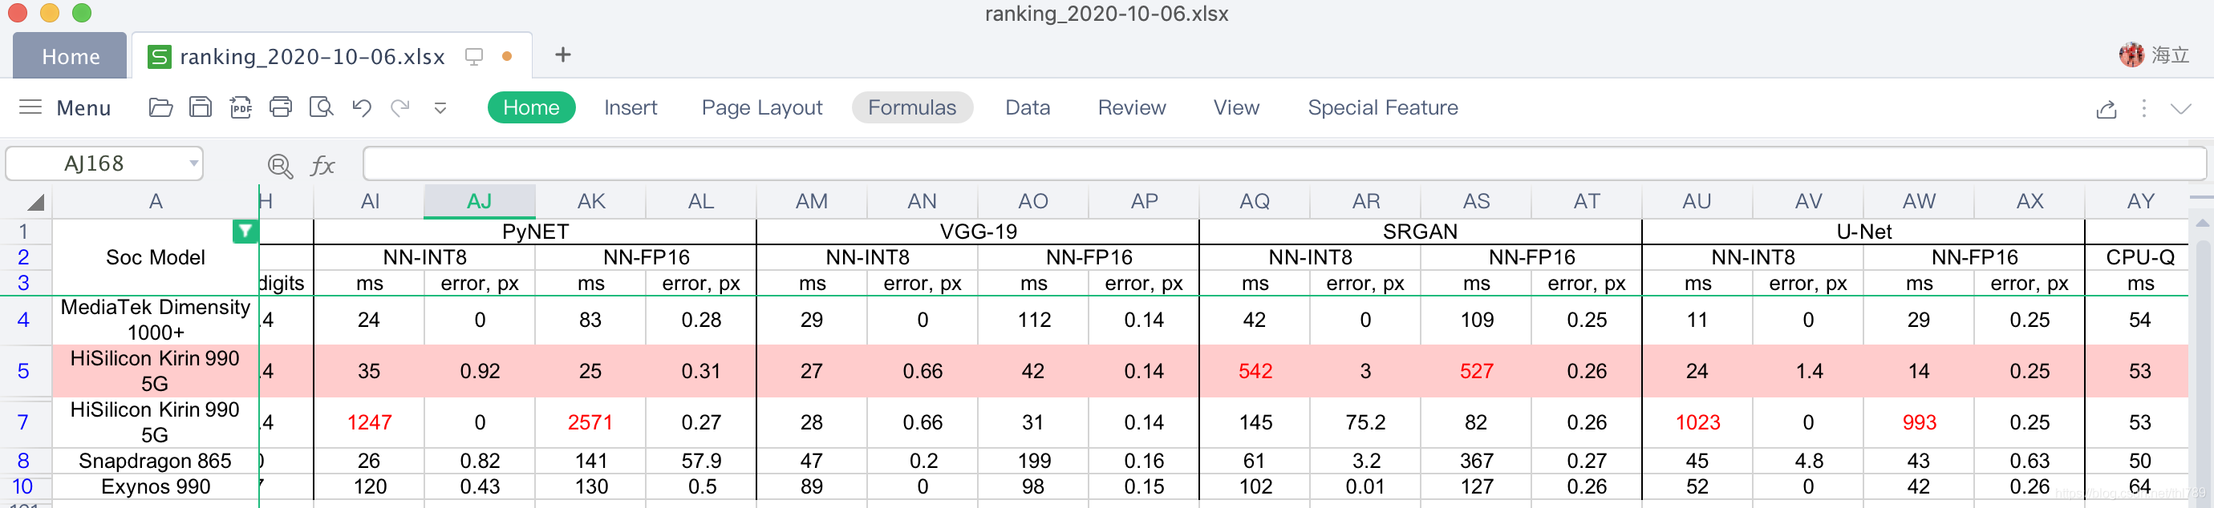Open the Formulas ribbon tab

click(912, 107)
